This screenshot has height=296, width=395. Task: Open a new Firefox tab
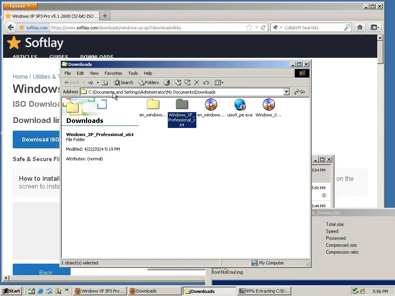click(105, 16)
